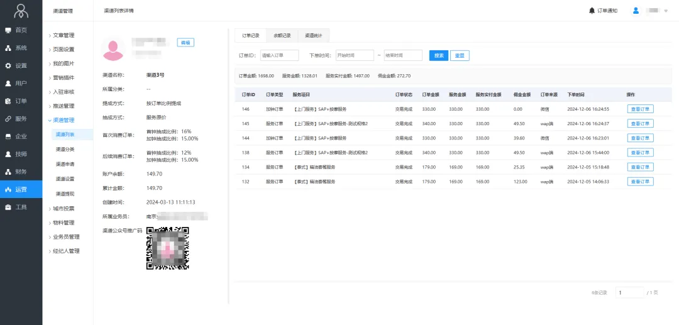Open 渠道分类 in the submenu
This screenshot has height=325, width=679.
click(x=65, y=149)
